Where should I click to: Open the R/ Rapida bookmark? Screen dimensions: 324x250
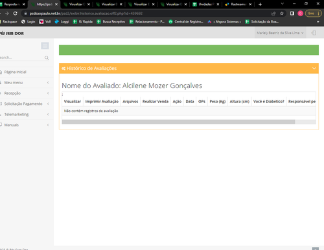(83, 21)
